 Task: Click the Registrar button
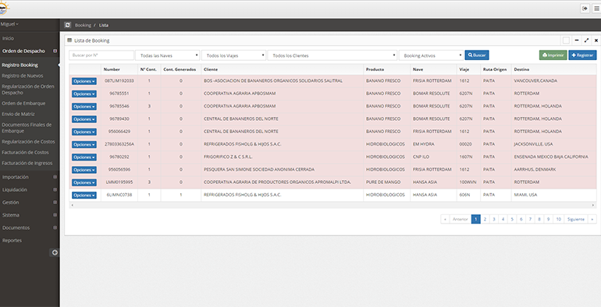point(582,55)
